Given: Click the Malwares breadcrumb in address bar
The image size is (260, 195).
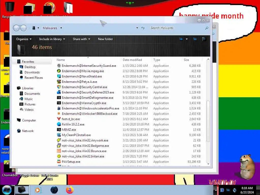Looking at the screenshot, I should pos(50,28).
